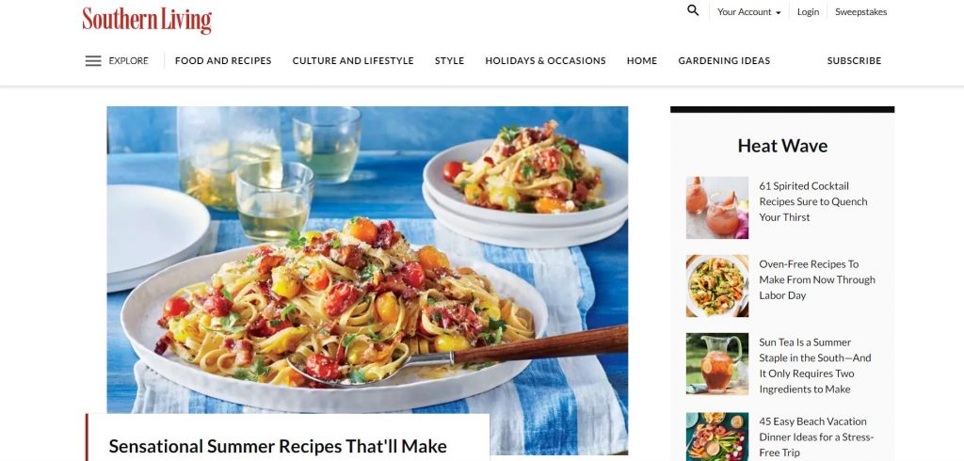Click the featured pasta hero image

(368, 260)
